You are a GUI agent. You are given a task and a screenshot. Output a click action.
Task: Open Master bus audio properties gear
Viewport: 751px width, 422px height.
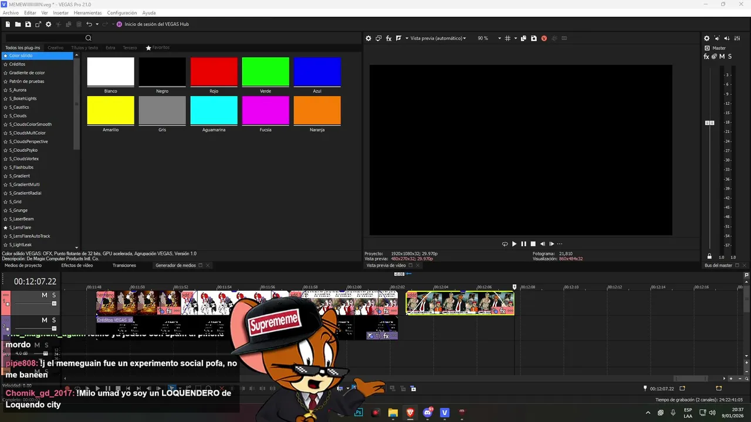click(x=707, y=38)
